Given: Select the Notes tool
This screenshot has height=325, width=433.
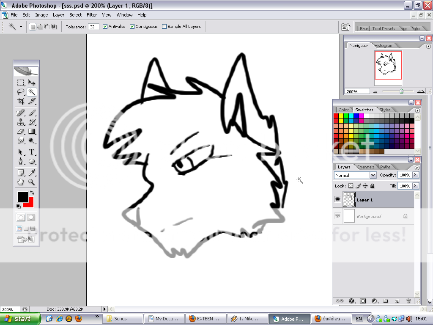Looking at the screenshot, I should (21, 173).
